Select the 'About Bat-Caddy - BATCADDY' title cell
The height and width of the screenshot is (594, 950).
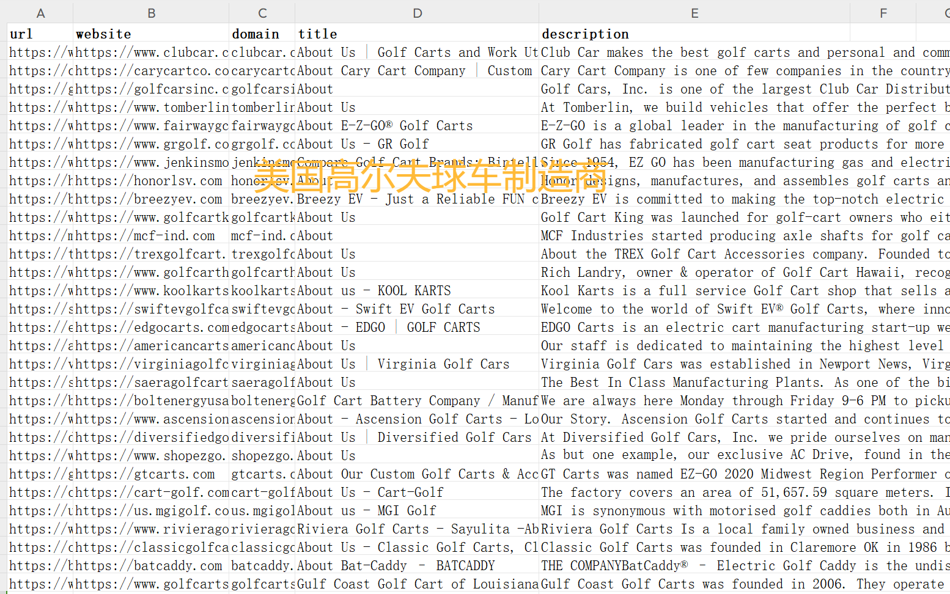pyautogui.click(x=417, y=565)
